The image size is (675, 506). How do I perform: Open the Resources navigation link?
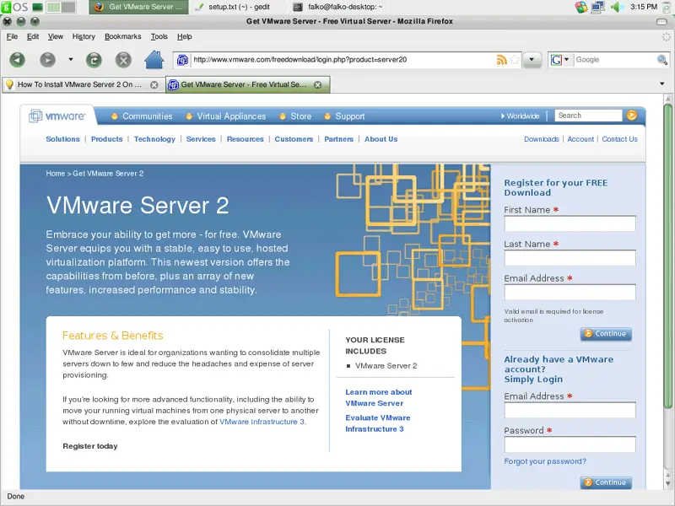coord(245,139)
